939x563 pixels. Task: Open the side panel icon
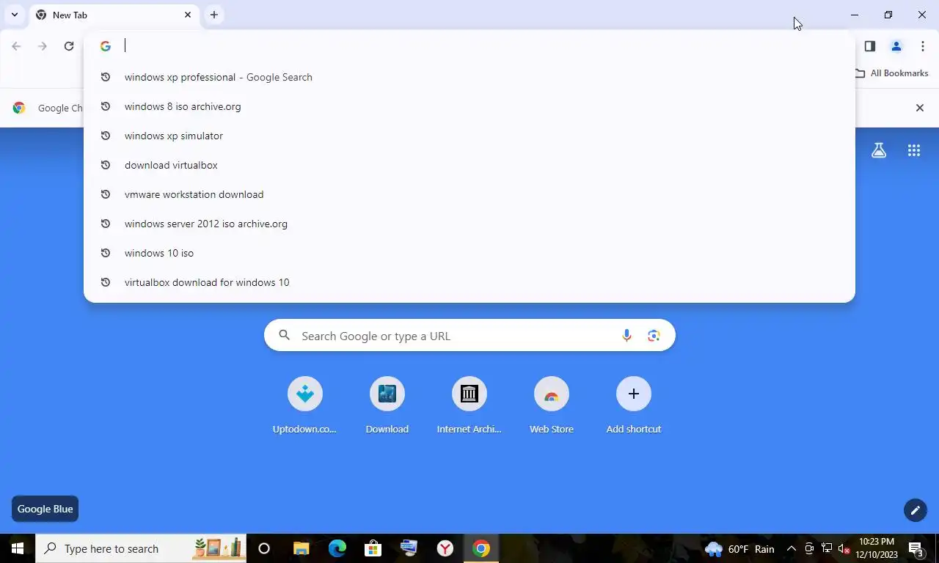tap(870, 46)
